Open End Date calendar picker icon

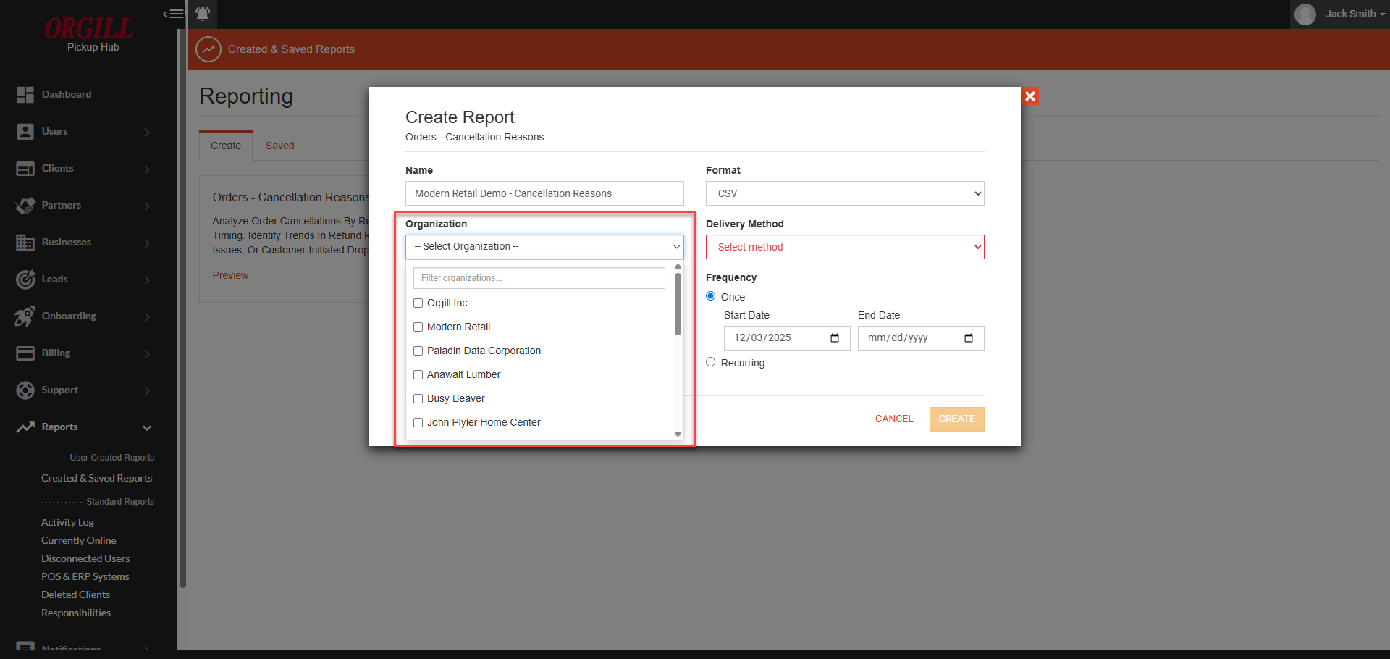(969, 338)
